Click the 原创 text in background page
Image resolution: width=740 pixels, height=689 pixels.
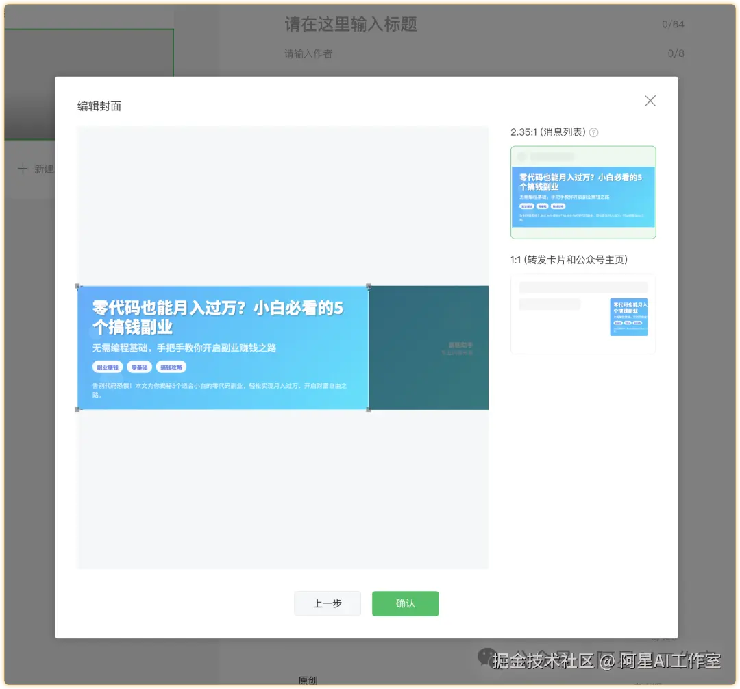pos(308,680)
